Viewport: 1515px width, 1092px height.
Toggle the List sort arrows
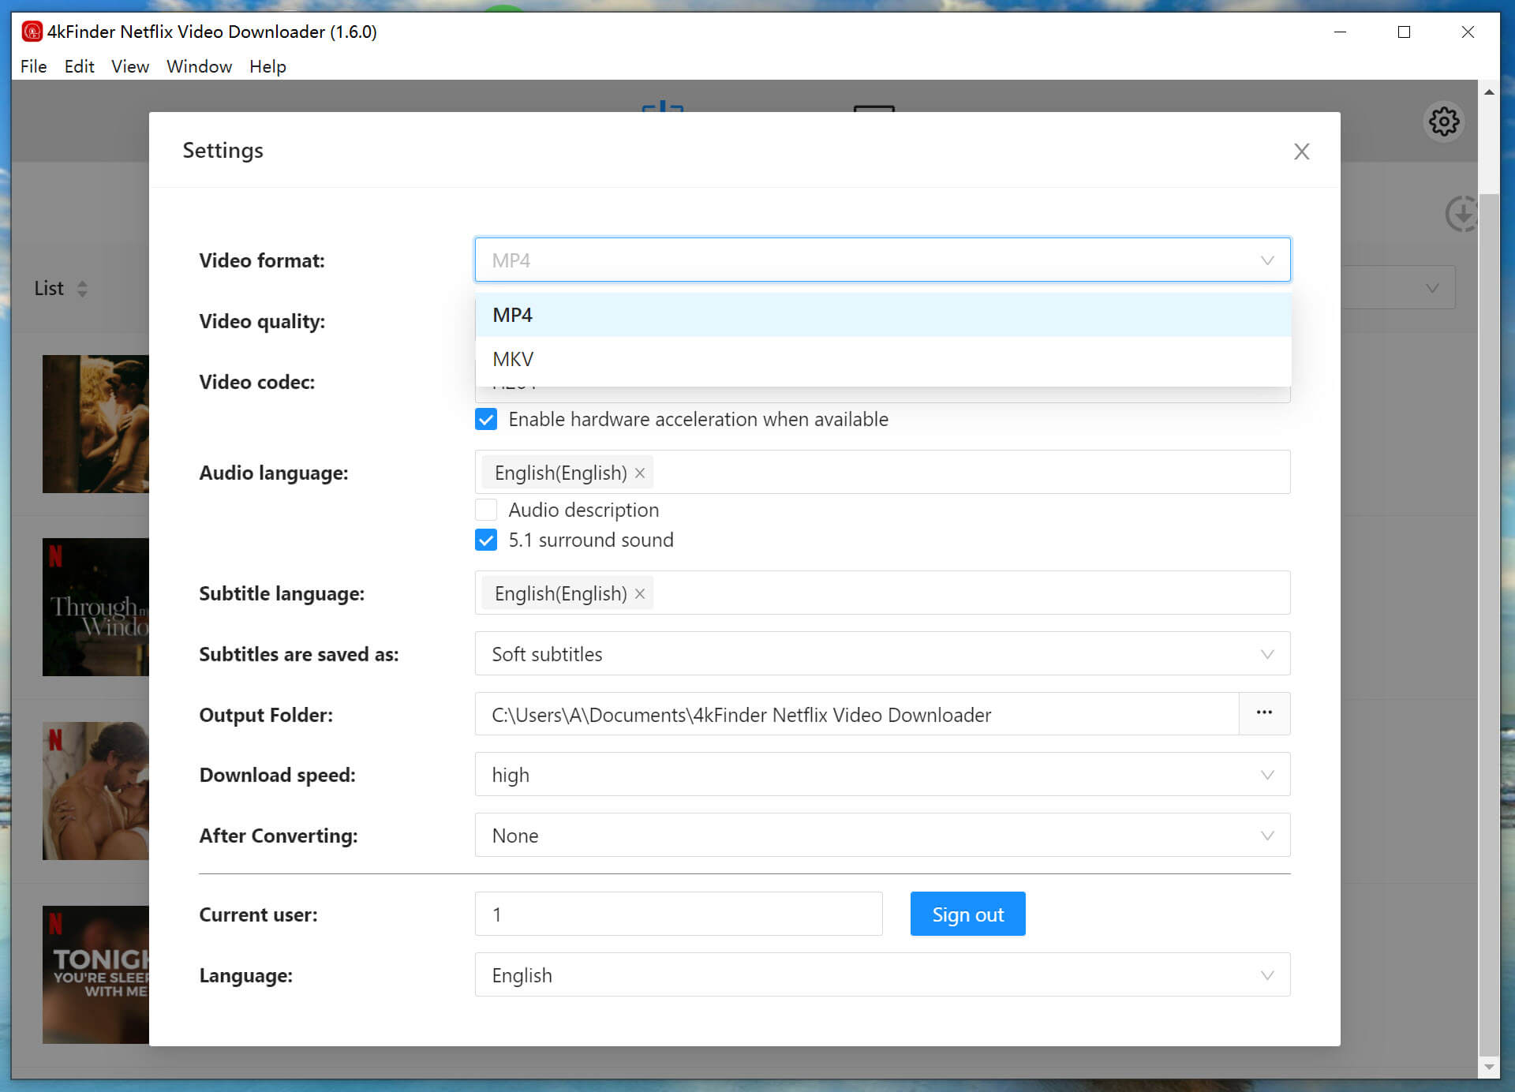(x=82, y=289)
